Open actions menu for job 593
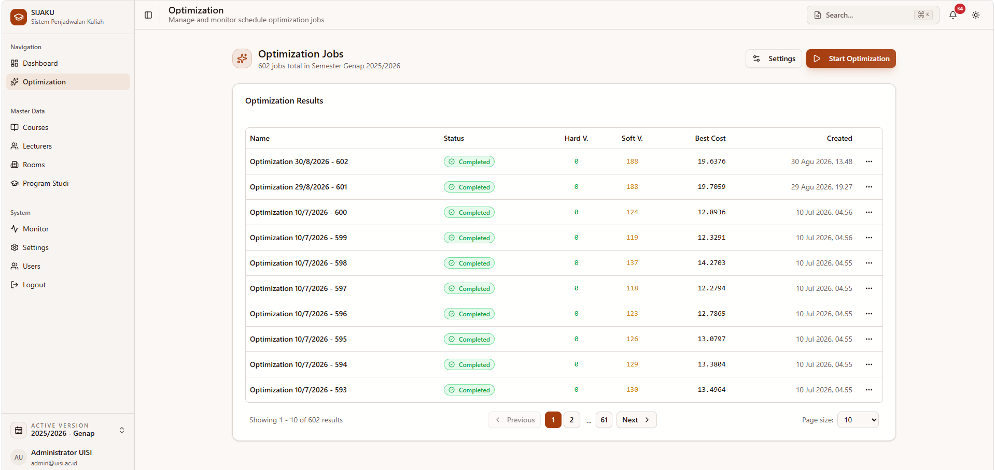 pos(869,390)
